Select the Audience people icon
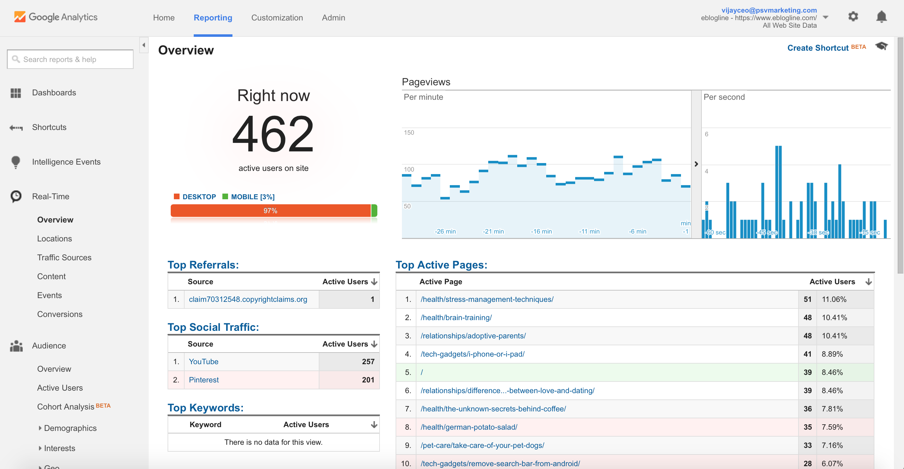 click(x=15, y=346)
